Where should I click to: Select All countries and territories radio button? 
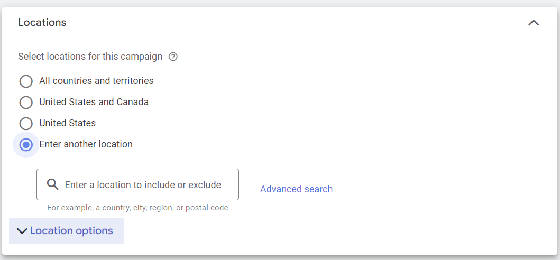26,81
